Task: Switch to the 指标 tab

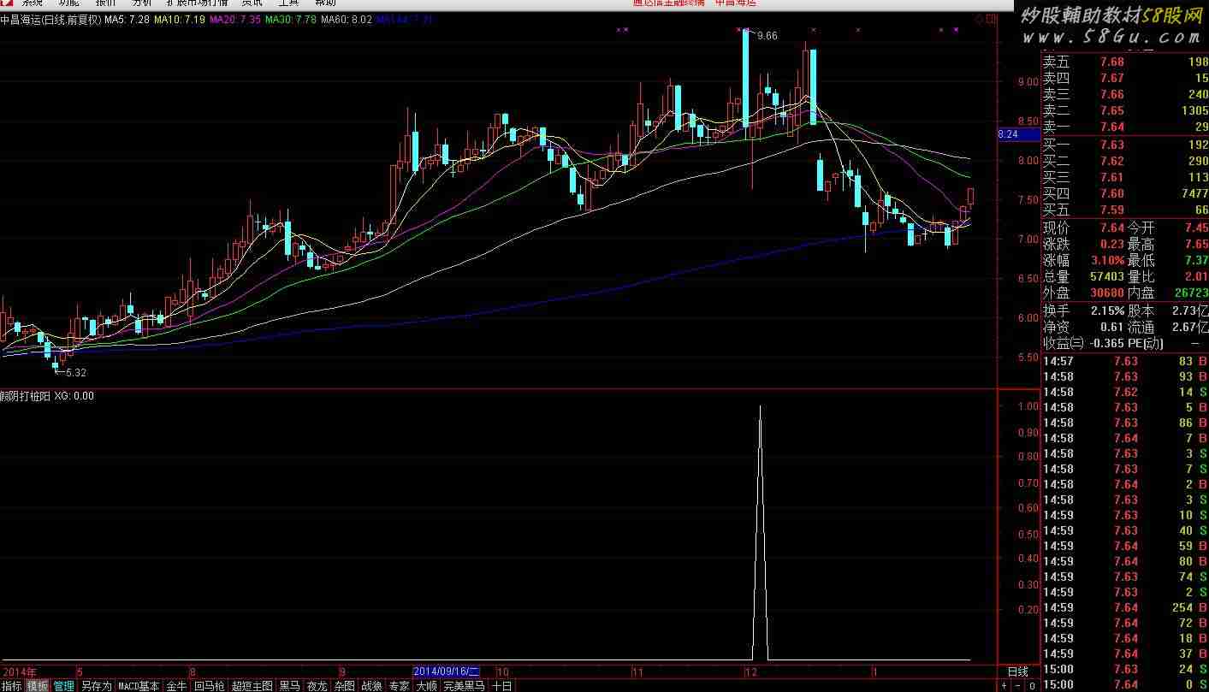Action: coord(12,686)
